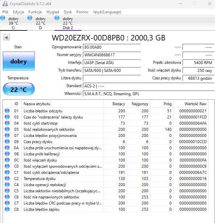Click threshold value 140
This screenshot has width=215, height=223.
[x=168, y=129]
